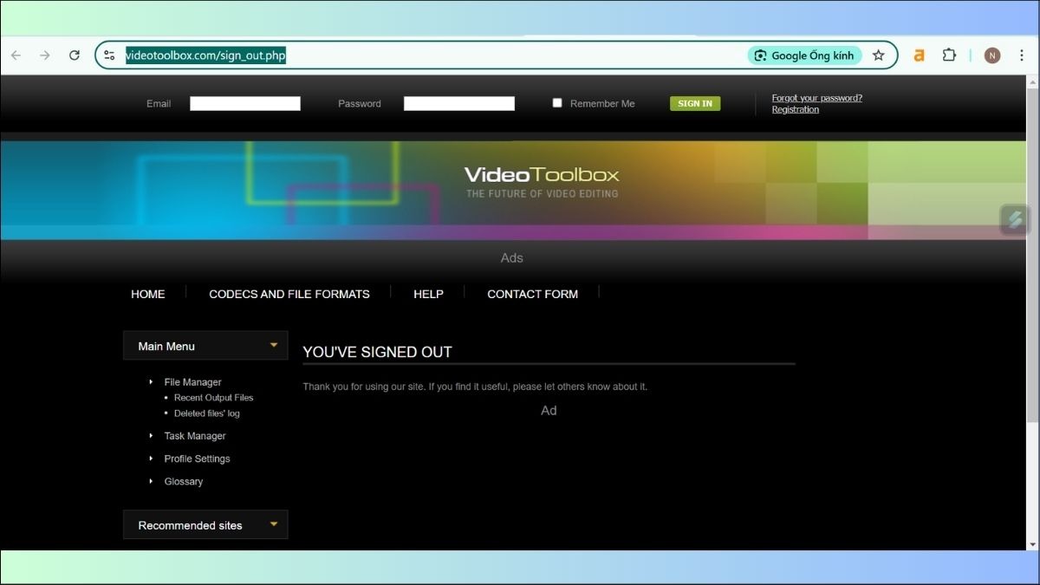Screen dimensions: 1040x585
Task: Go forward with the browser forward arrow
Action: coord(45,55)
